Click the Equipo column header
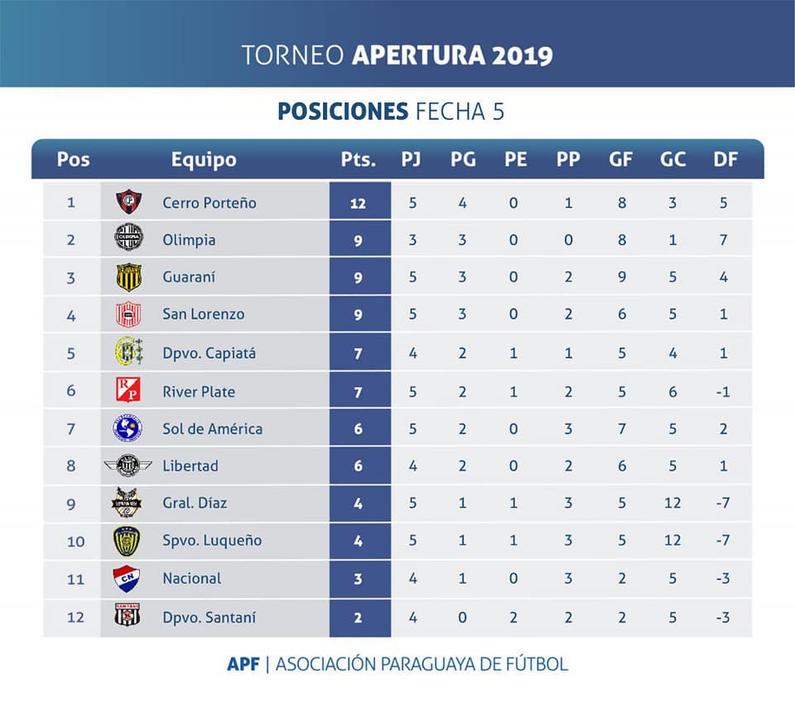795x711 pixels. click(204, 160)
